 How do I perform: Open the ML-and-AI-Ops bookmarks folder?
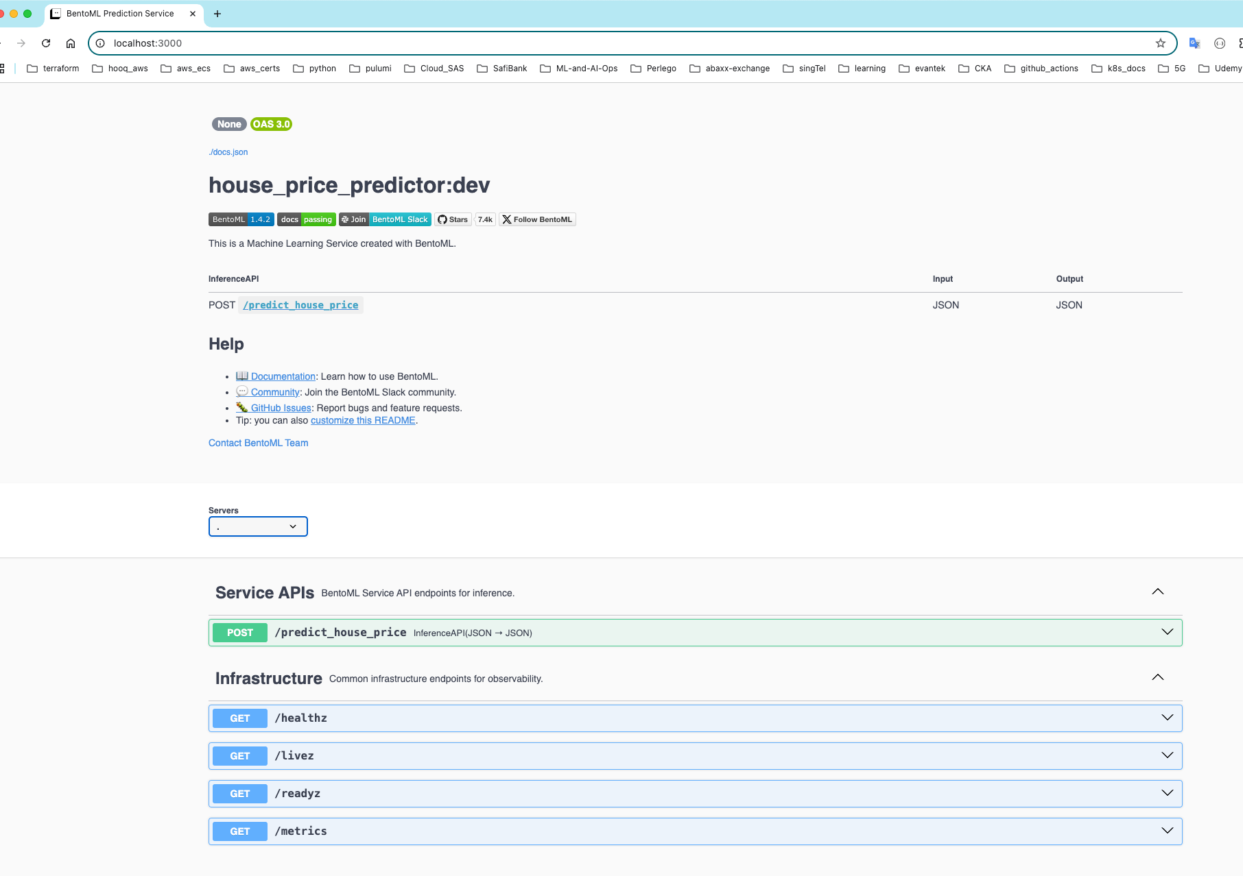(x=579, y=69)
